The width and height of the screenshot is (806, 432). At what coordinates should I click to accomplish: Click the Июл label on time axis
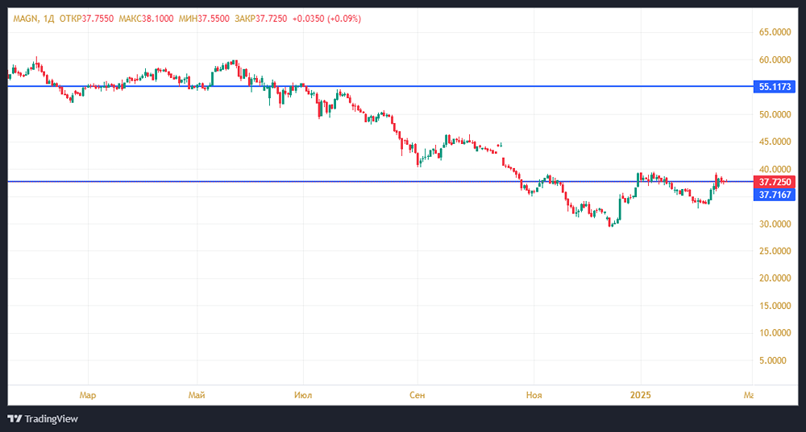[x=303, y=395]
